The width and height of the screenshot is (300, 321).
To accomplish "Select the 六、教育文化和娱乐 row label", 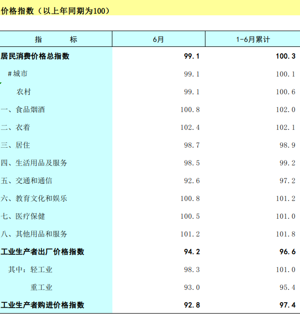I will (34, 199).
